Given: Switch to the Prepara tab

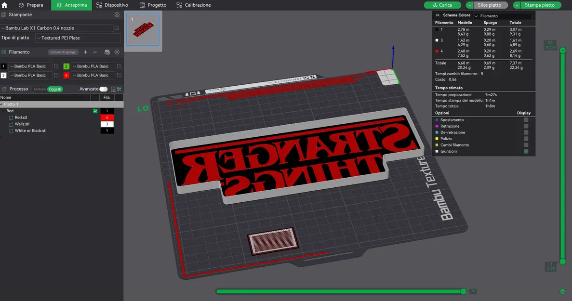Looking at the screenshot, I should pos(31,5).
